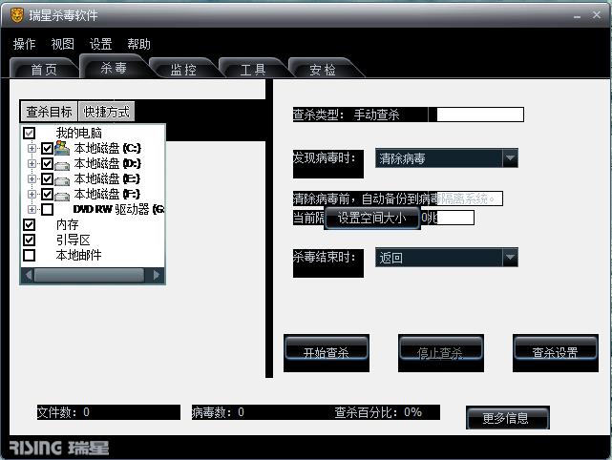
Task: Close the Rising antivirus window
Action: coord(597,15)
